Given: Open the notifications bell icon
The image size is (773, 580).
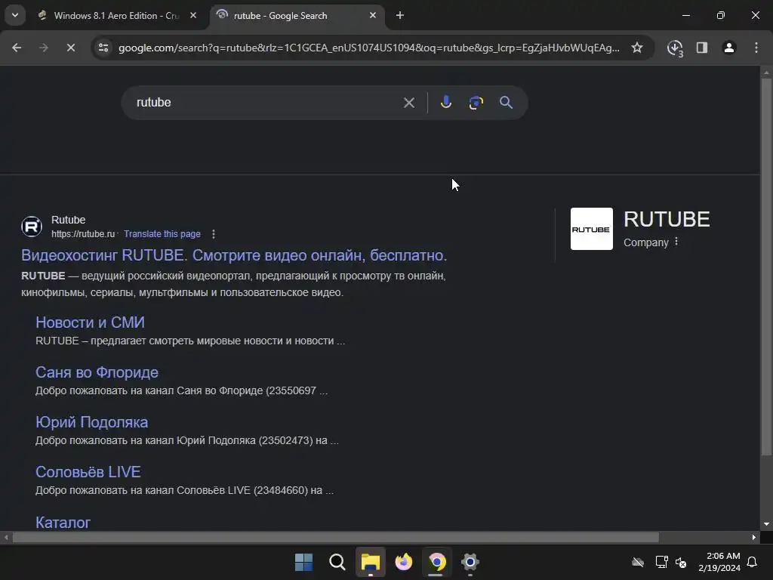Looking at the screenshot, I should (x=753, y=562).
